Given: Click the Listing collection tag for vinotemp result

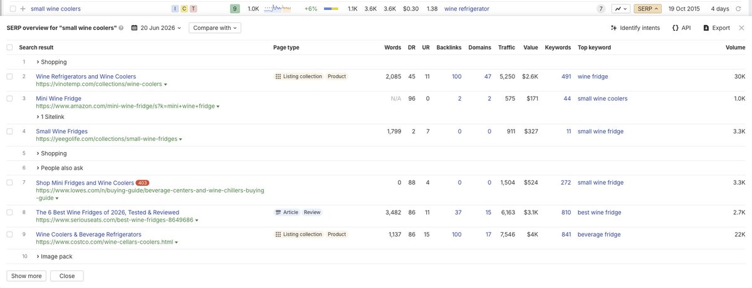Looking at the screenshot, I should pyautogui.click(x=299, y=76).
